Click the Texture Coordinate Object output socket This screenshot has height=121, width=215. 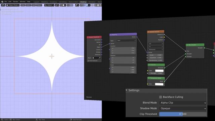[101, 47]
